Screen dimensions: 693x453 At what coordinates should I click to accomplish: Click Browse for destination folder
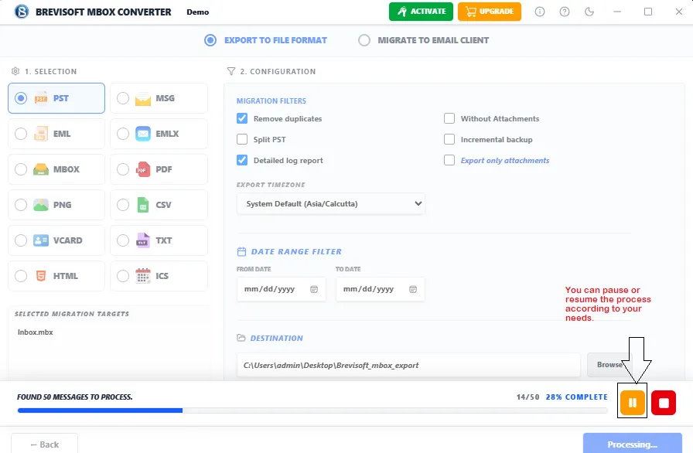tap(609, 365)
